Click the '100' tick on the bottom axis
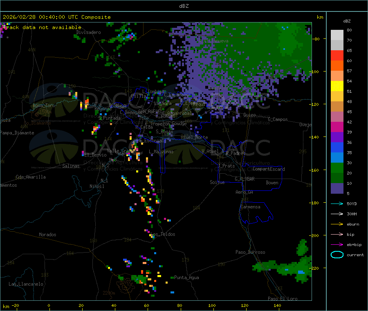 tap(212, 305)
